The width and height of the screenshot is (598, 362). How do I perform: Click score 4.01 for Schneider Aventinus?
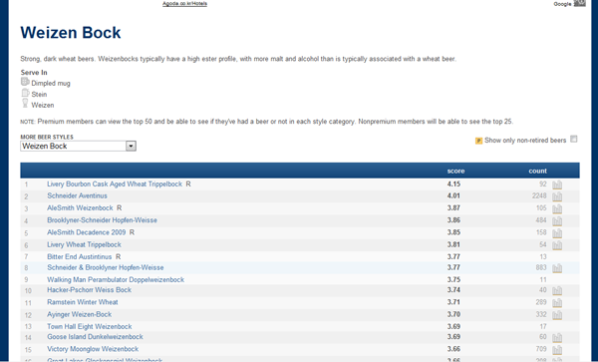pyautogui.click(x=453, y=195)
